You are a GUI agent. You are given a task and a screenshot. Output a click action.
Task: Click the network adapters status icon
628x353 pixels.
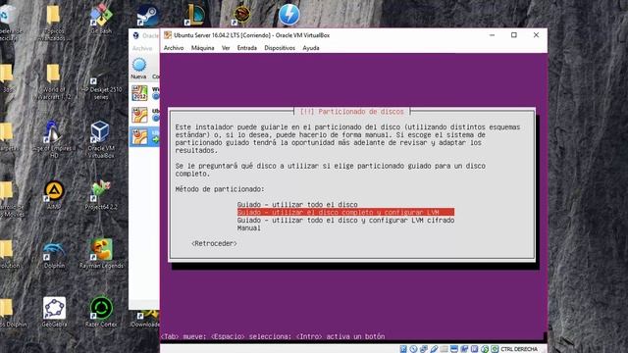[x=424, y=349]
